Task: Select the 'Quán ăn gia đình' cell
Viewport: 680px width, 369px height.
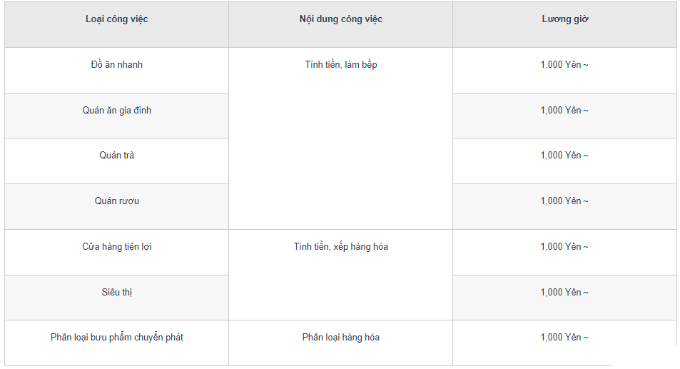Action: point(116,116)
